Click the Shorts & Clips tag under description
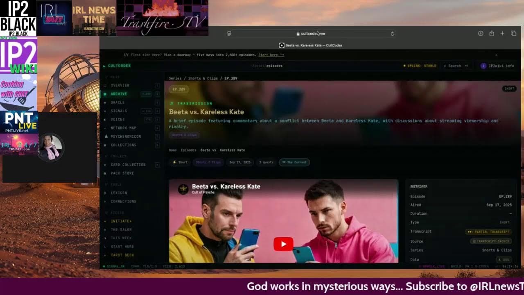Viewport: 524px width, 295px height. (x=184, y=135)
